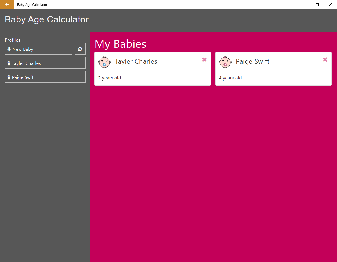Click the Baby Age Calculator header title
This screenshot has width=337, height=262.
pyautogui.click(x=47, y=19)
